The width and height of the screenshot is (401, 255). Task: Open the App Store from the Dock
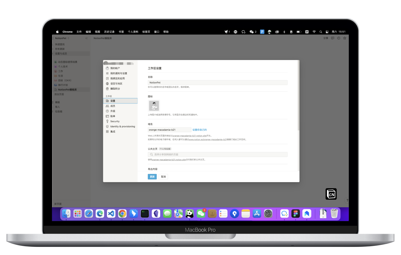[x=257, y=214]
